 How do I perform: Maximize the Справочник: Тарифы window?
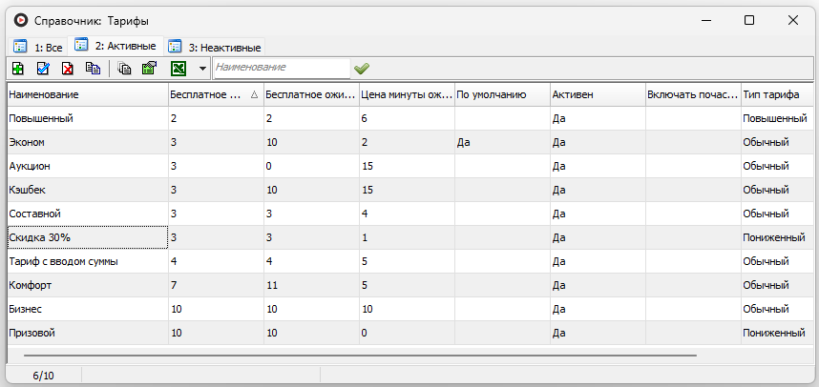point(749,20)
